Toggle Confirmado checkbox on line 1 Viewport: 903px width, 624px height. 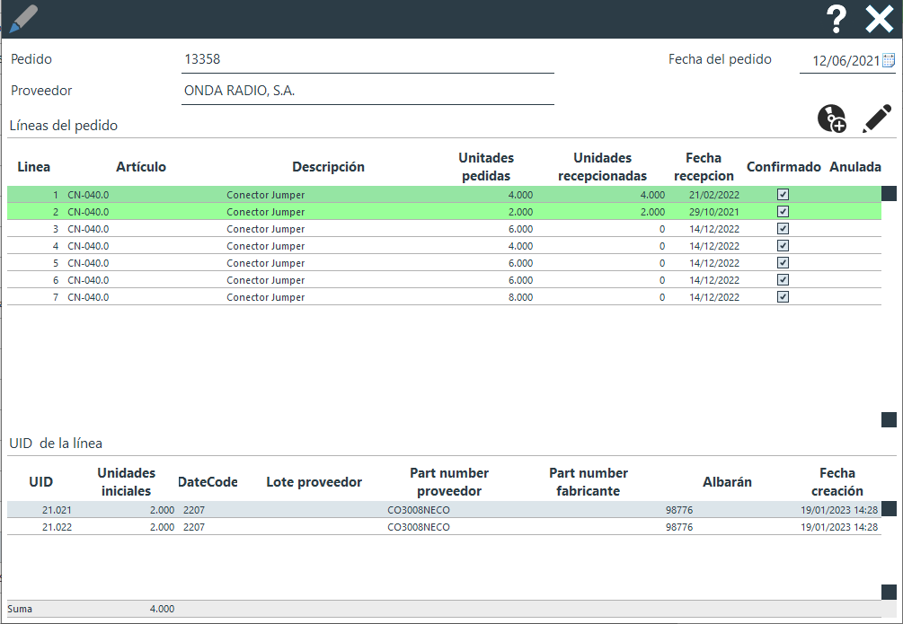pyautogui.click(x=783, y=194)
